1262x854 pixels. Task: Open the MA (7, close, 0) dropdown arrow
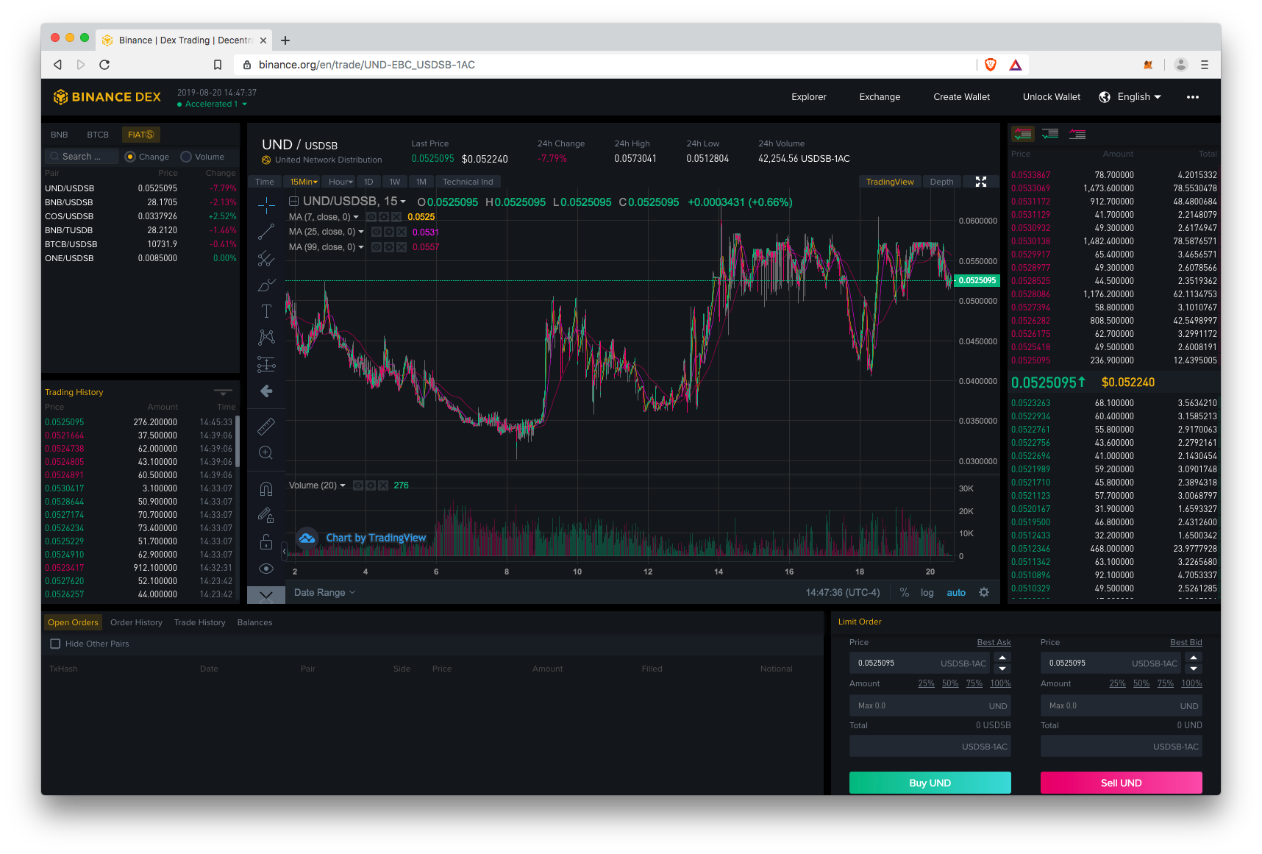tap(356, 217)
